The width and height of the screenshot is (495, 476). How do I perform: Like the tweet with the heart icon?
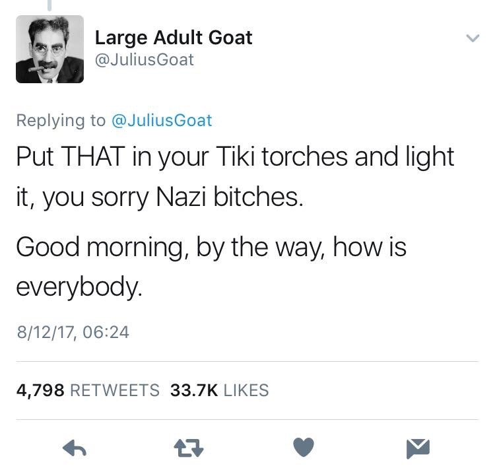click(304, 447)
